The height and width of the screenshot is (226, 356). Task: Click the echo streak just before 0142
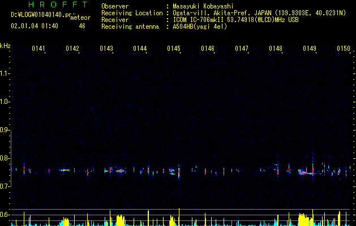tap(65, 170)
